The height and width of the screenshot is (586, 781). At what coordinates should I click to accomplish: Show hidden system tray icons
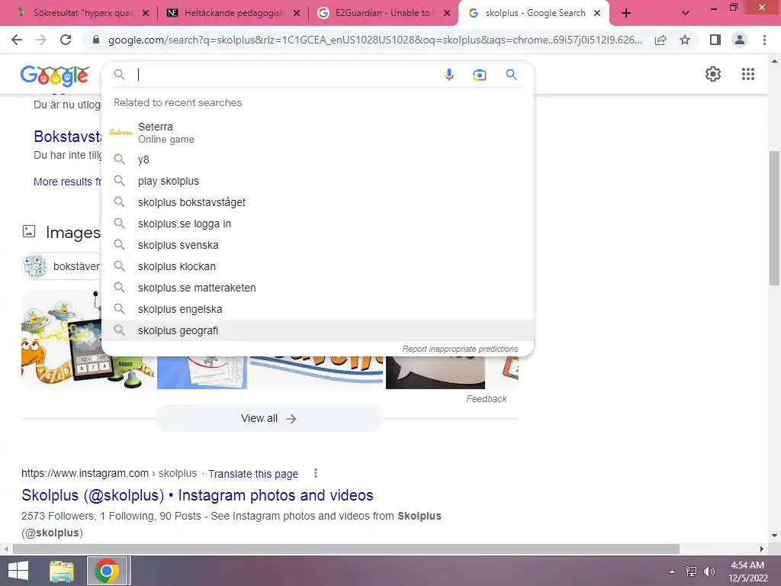pyautogui.click(x=673, y=571)
